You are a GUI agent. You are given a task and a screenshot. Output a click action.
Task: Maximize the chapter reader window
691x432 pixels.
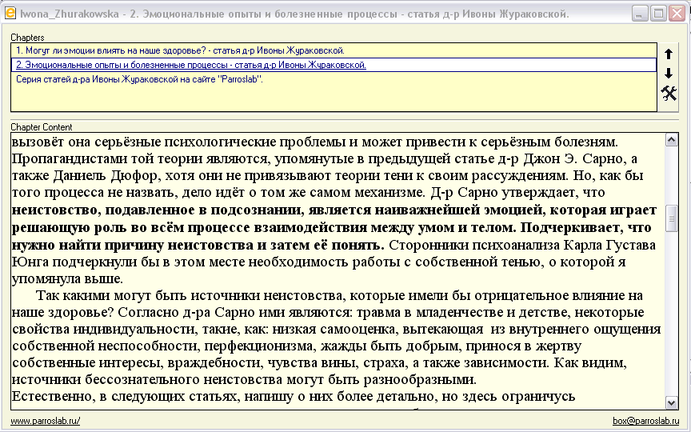658,14
